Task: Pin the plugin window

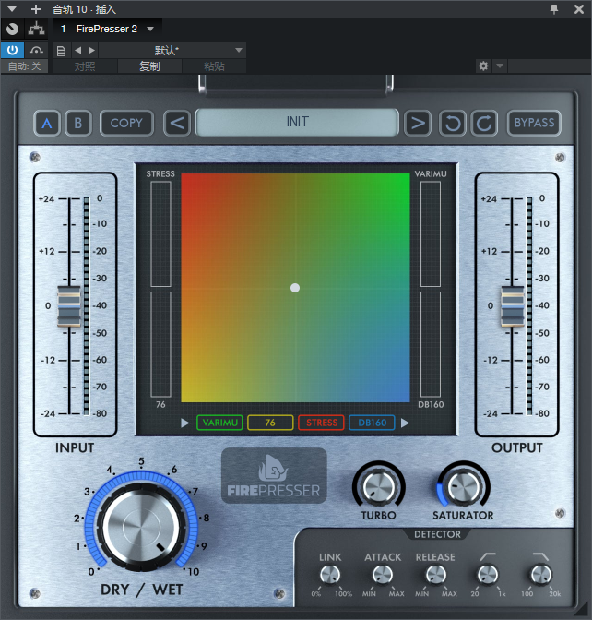Action: click(x=554, y=8)
